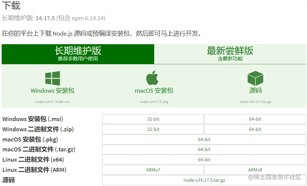
Task: Click the Linux 二进制文件 (x64) row label
Action: point(33,160)
